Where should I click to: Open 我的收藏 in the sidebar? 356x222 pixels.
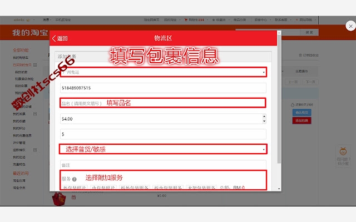[19, 121]
